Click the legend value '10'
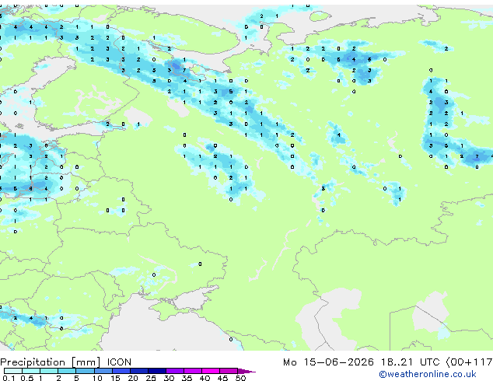493x381 pixels. click(97, 378)
